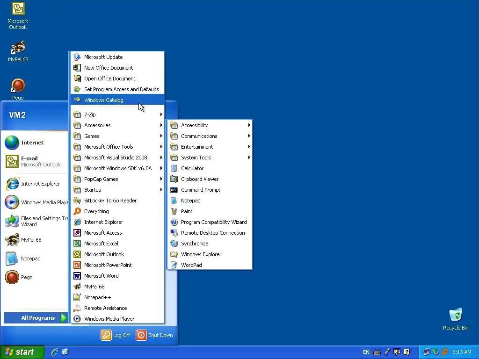Open Windows Explorer from Accessories

coord(210,254)
